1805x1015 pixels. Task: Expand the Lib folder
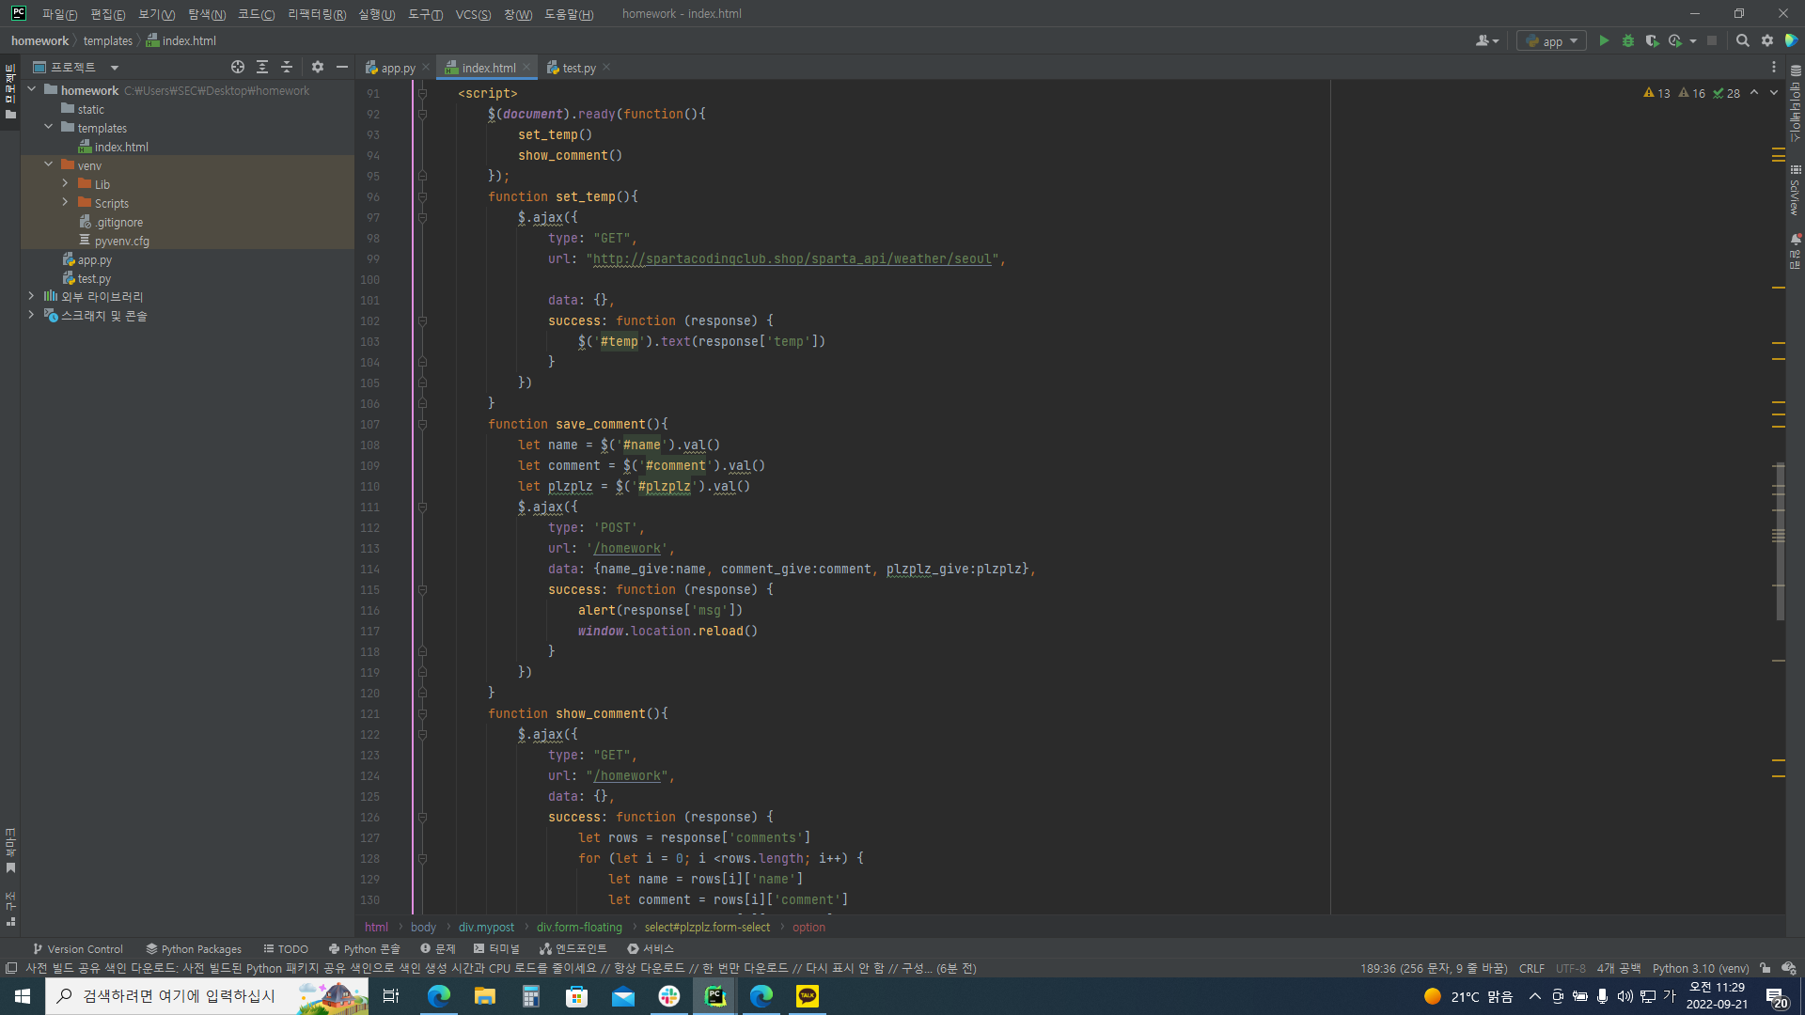pyautogui.click(x=66, y=184)
